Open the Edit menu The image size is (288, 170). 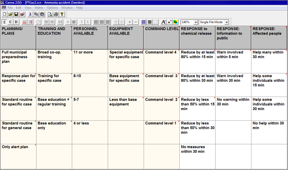coord(18,8)
